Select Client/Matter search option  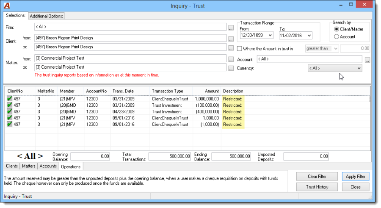point(336,29)
